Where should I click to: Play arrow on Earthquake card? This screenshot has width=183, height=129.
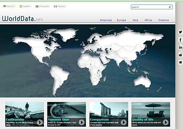40,122
